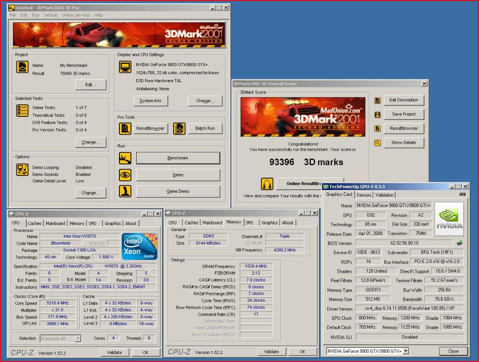Click the Benchmark run icon
479x362 pixels.
tap(125, 158)
